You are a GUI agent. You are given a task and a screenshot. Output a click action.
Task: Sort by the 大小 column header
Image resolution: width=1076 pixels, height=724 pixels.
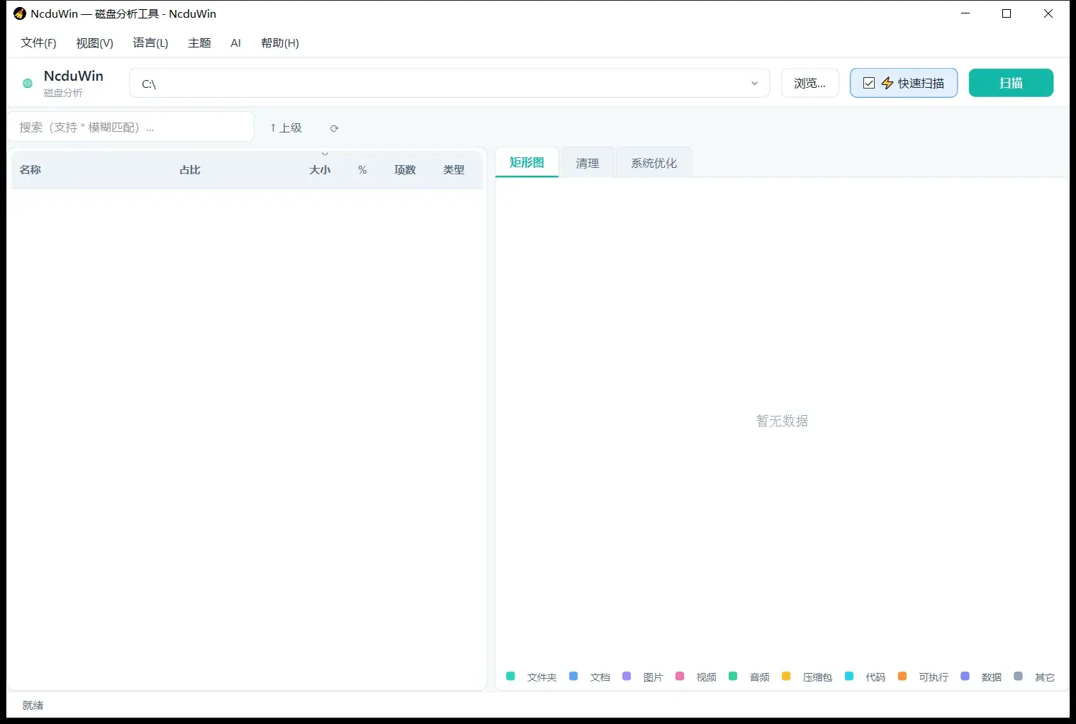pyautogui.click(x=320, y=170)
